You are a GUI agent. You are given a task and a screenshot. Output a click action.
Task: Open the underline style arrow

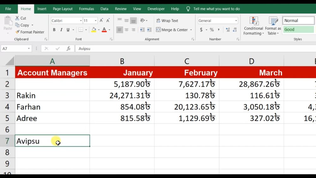click(x=73, y=30)
